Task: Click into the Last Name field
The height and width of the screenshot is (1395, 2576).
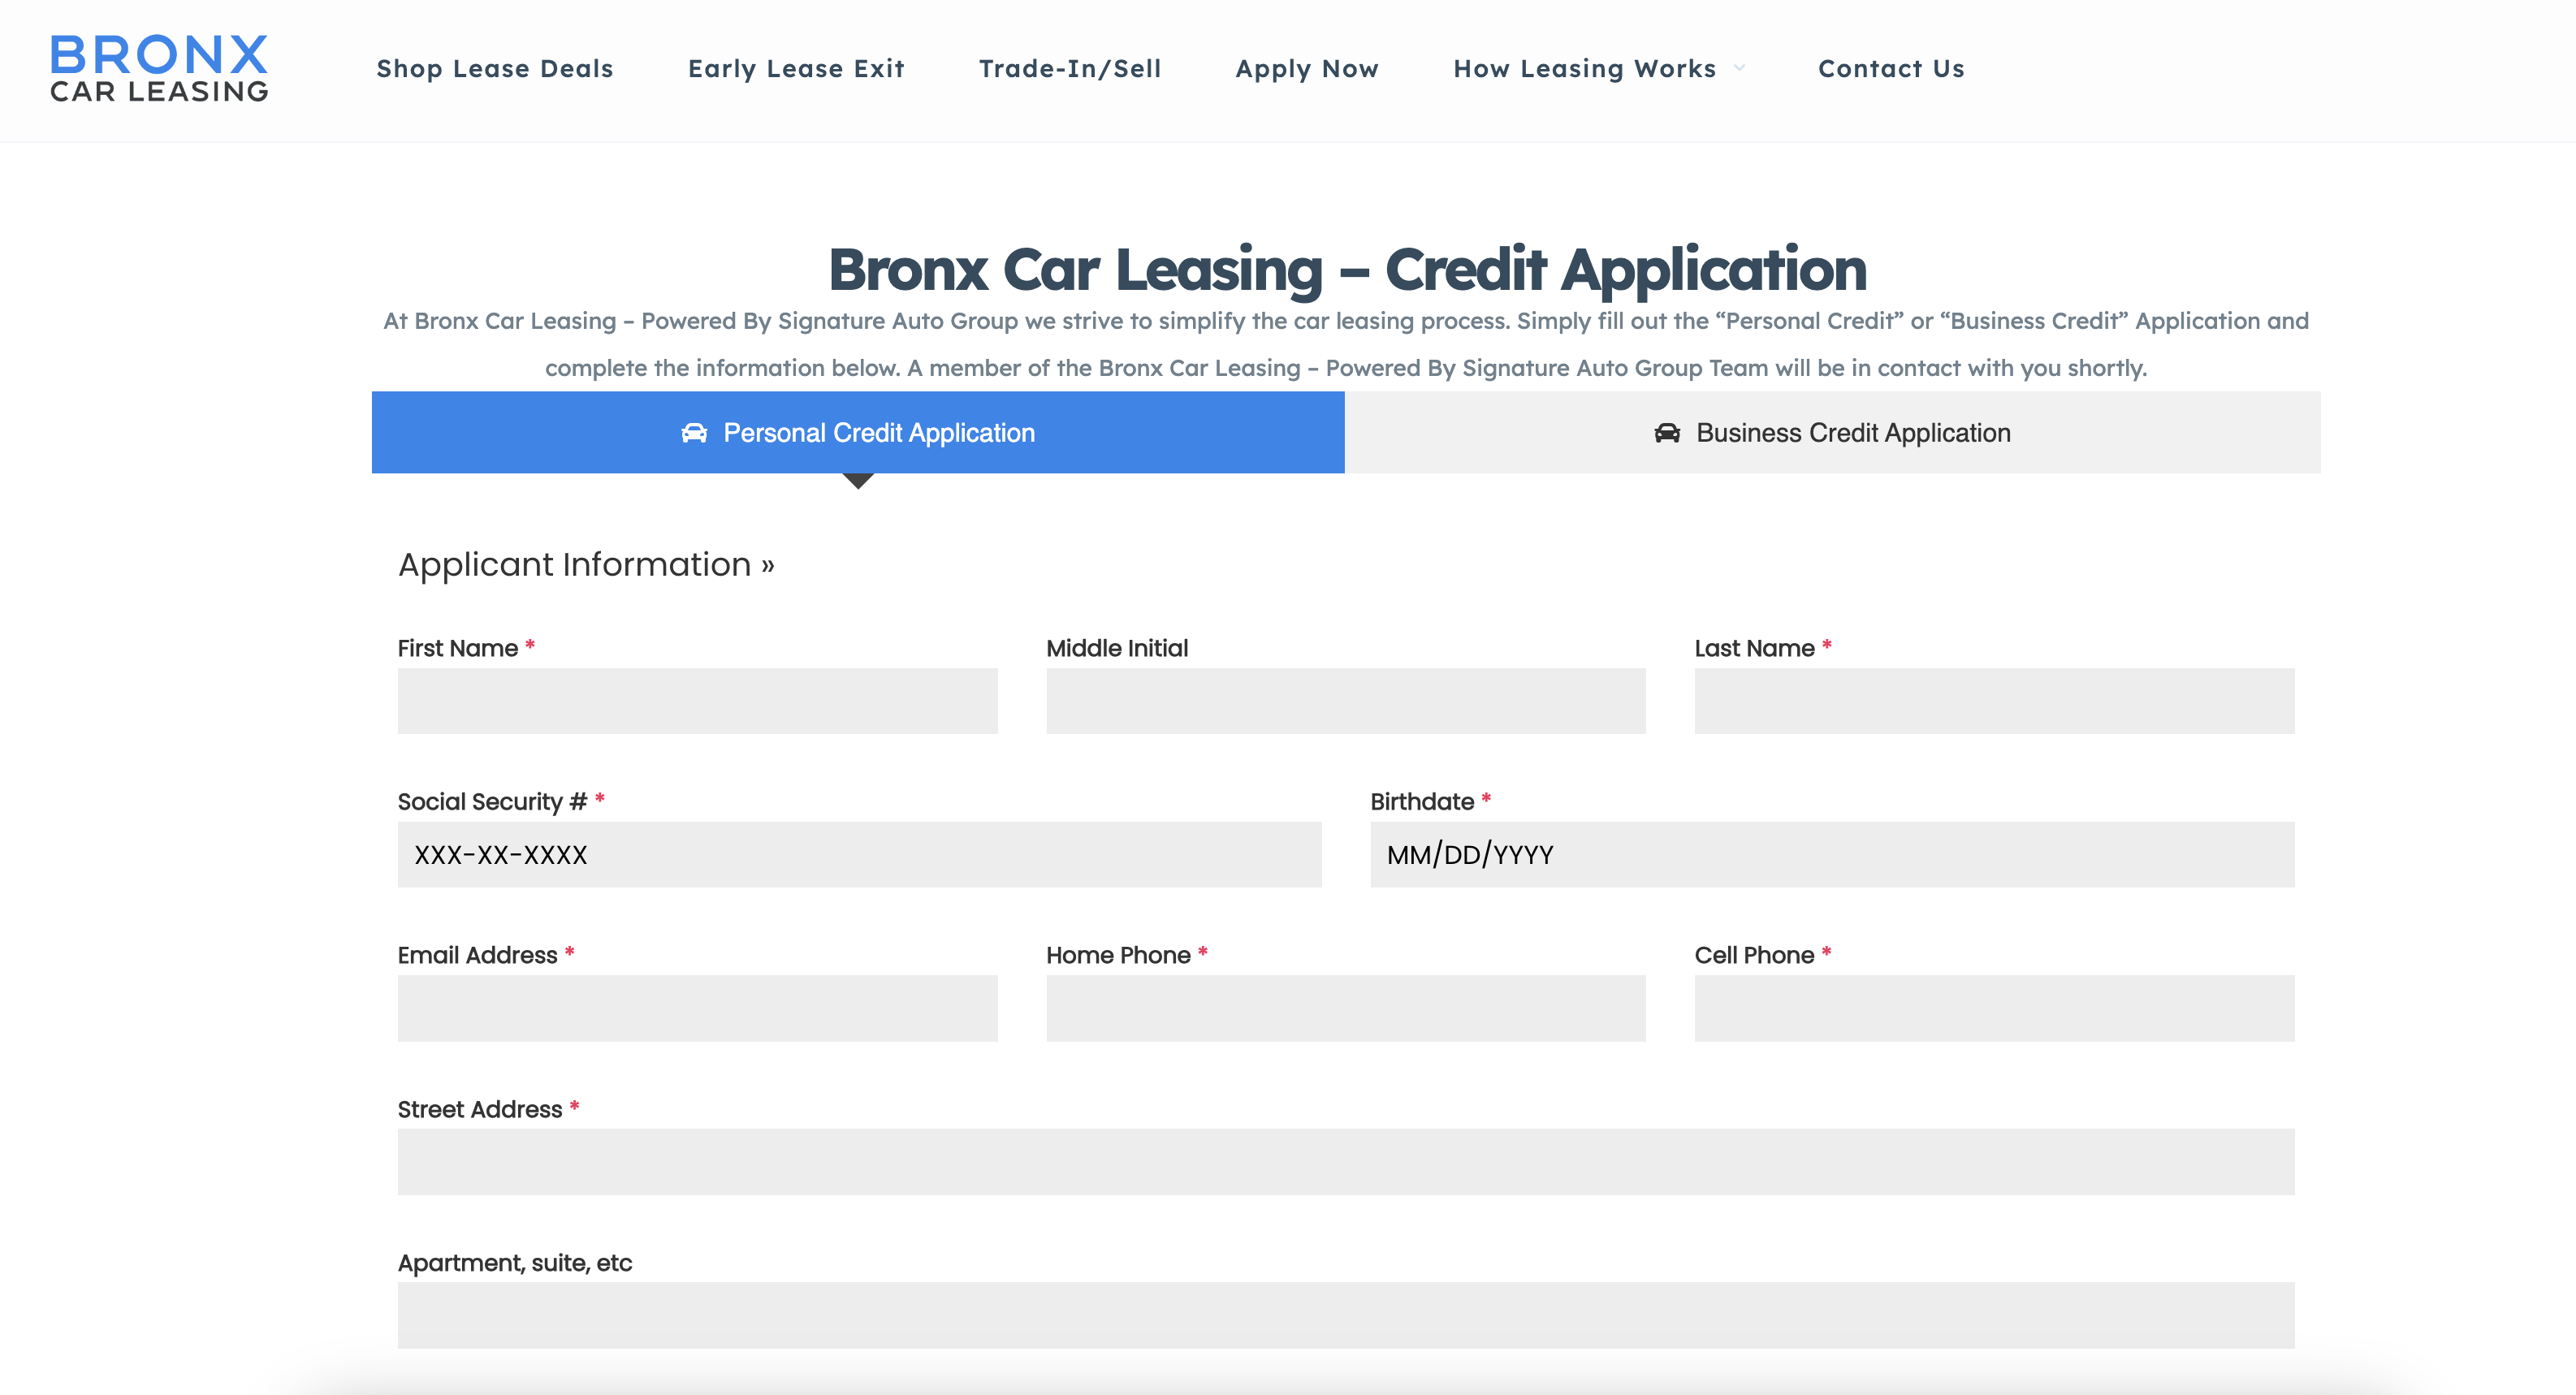Action: (x=1993, y=701)
